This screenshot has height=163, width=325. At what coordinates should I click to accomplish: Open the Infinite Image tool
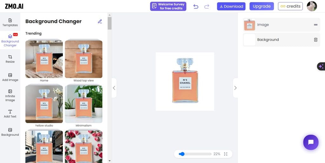click(x=10, y=95)
